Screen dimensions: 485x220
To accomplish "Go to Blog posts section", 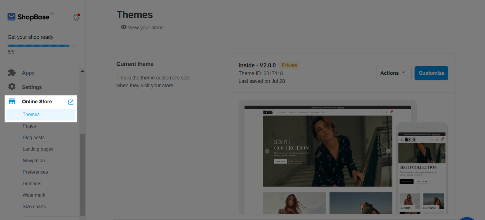I will [34, 137].
